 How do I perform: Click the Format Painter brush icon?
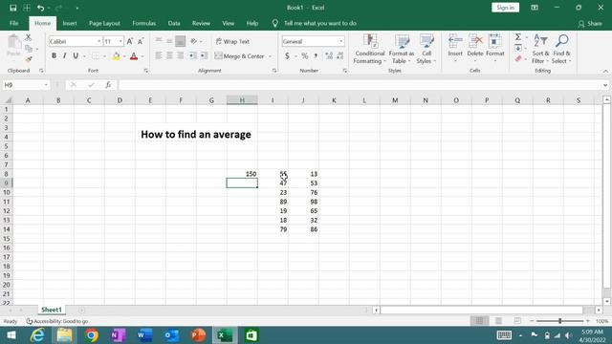29,59
